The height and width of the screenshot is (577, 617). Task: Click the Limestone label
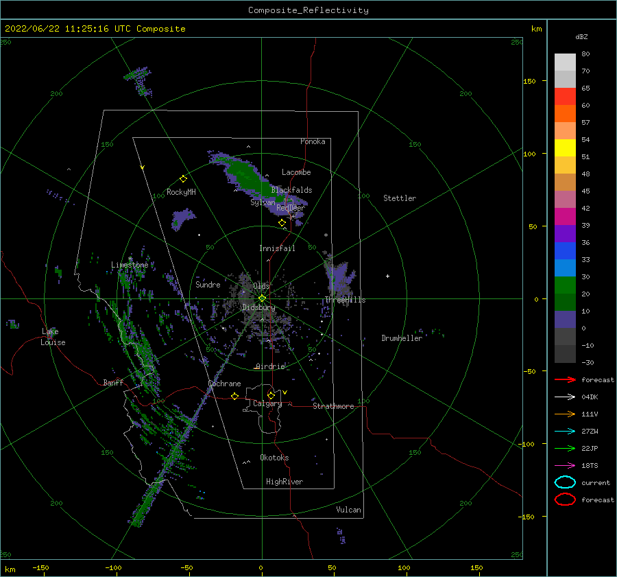click(130, 265)
